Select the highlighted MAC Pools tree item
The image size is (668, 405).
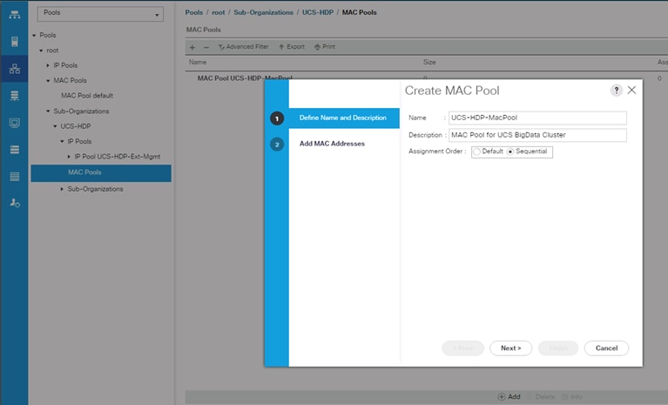click(101, 173)
